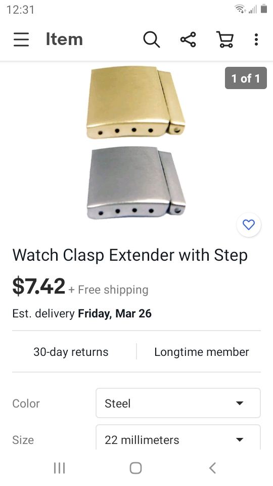
Task: Expand the Color dropdown showing Steel
Action: [x=178, y=403]
